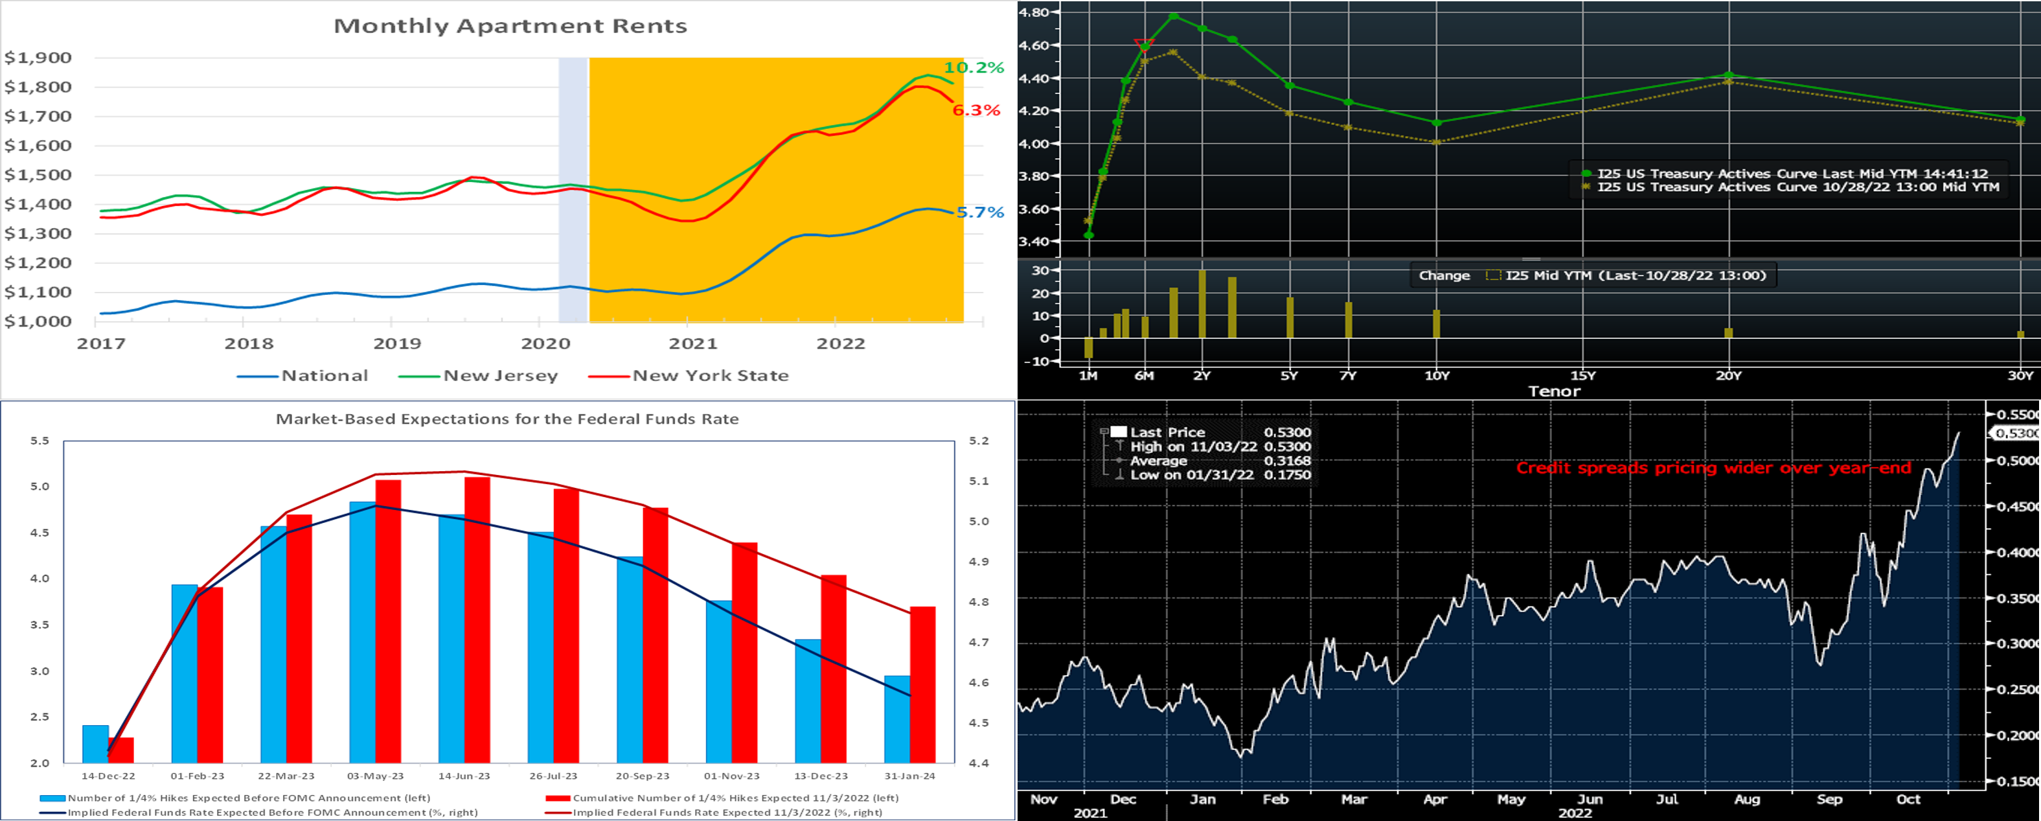
Task: Click the 0.5300 last price axis tag
Action: pos(2016,433)
